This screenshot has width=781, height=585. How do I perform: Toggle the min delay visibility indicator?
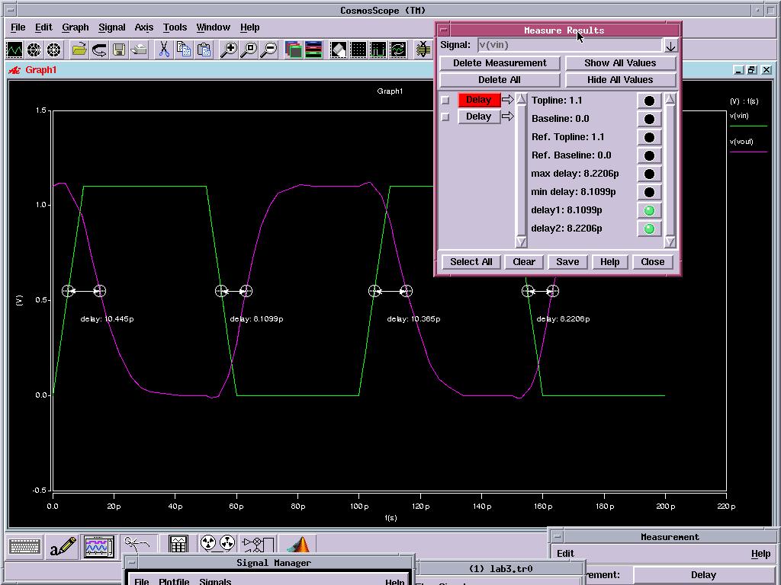(x=649, y=192)
